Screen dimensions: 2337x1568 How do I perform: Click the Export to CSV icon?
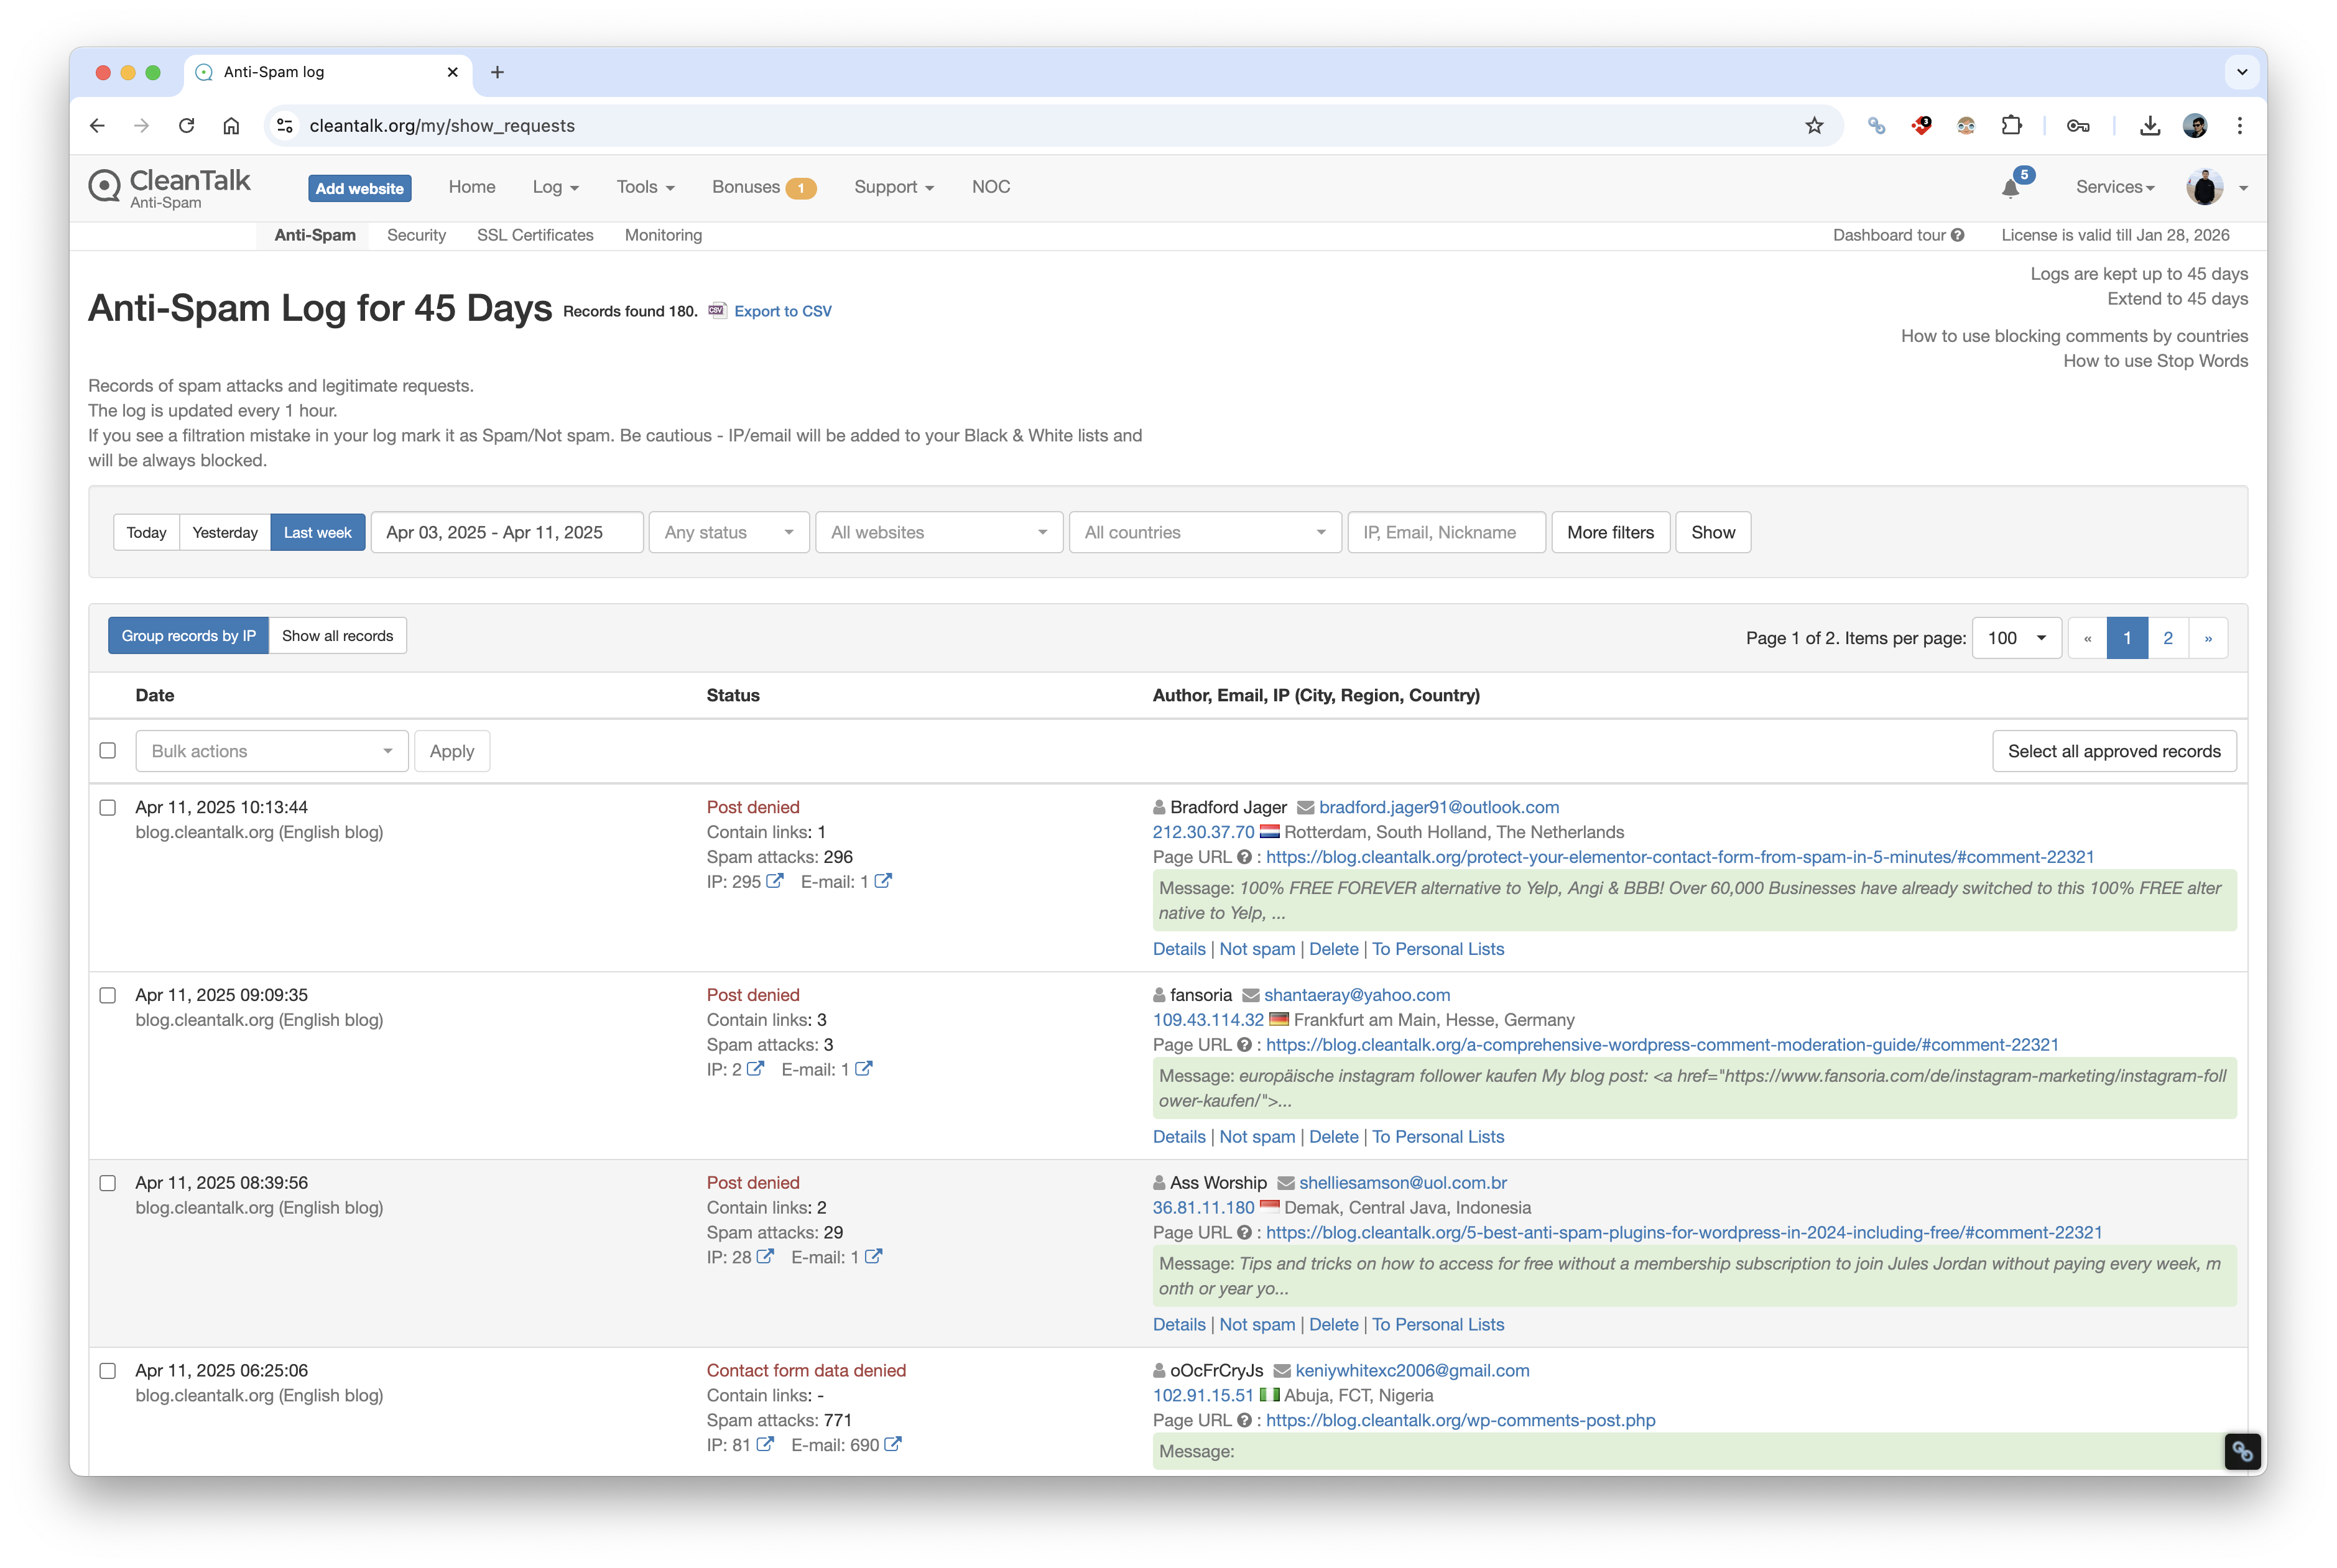[x=717, y=311]
